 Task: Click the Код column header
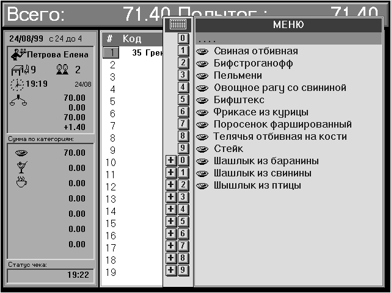click(132, 39)
